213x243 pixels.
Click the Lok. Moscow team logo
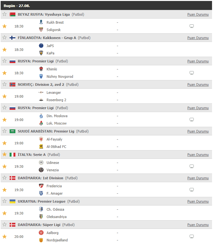(x=41, y=123)
